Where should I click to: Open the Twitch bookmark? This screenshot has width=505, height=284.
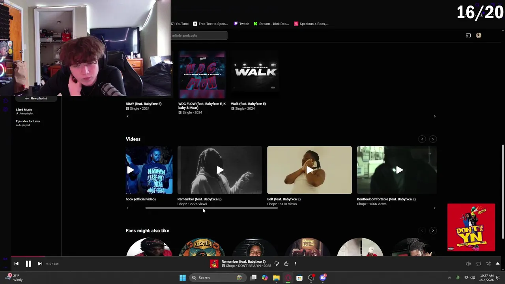click(x=241, y=24)
